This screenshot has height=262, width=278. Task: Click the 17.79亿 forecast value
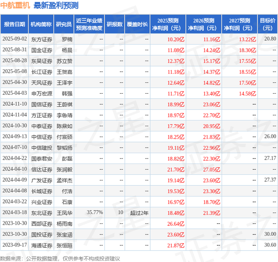coord(176,126)
